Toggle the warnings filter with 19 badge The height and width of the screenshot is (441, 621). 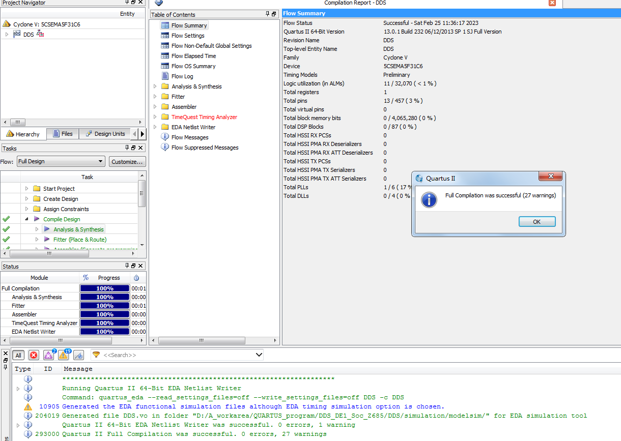[64, 355]
